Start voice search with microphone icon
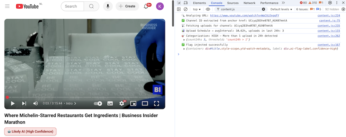Image resolution: width=346 pixels, height=137 pixels. pos(108,6)
